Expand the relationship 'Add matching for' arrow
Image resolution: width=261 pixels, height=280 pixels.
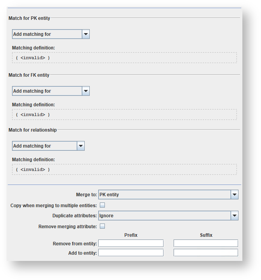click(x=81, y=146)
